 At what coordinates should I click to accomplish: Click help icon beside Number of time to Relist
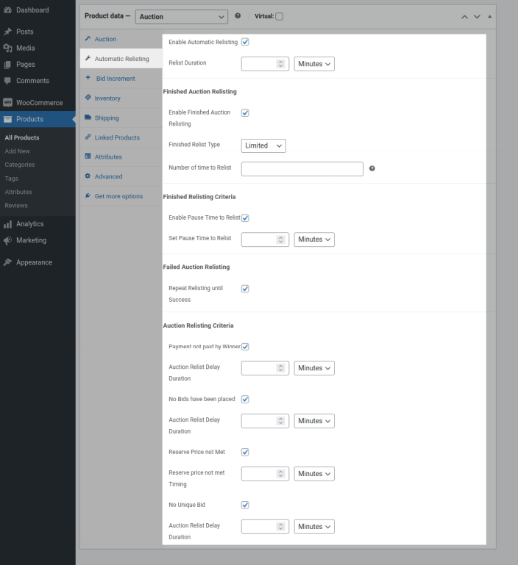point(372,169)
